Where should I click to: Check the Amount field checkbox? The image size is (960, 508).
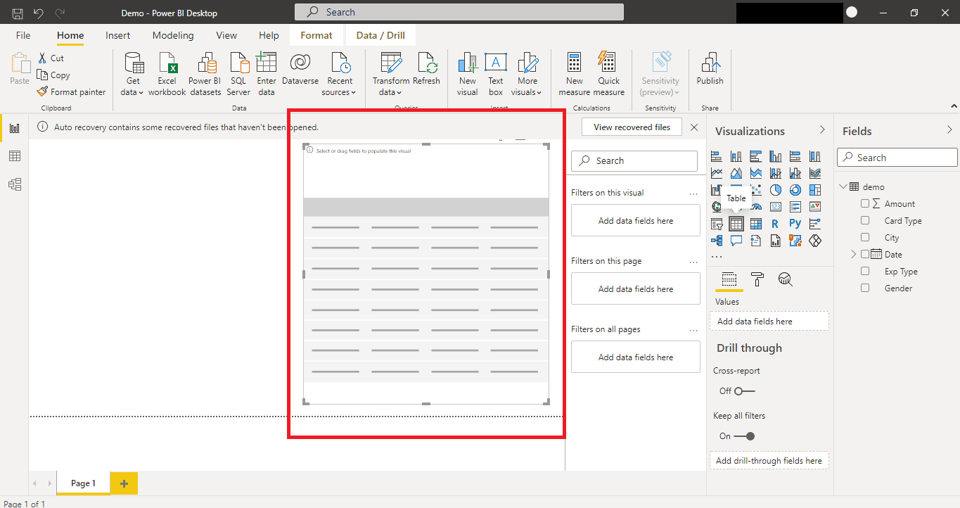pyautogui.click(x=865, y=203)
